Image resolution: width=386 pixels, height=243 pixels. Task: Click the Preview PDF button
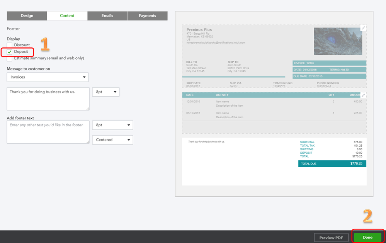(331, 238)
